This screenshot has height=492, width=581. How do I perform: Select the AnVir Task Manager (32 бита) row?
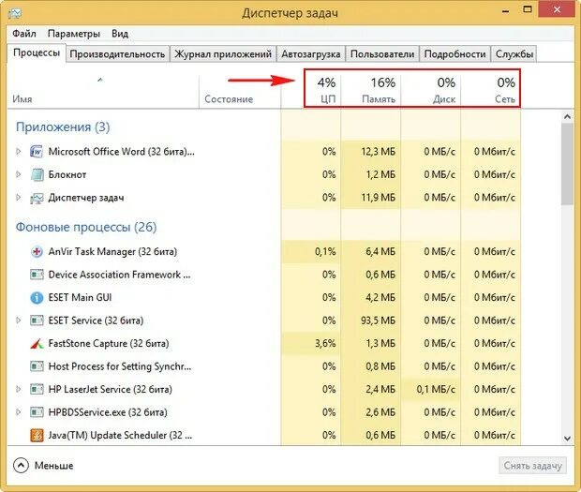[x=264, y=251]
